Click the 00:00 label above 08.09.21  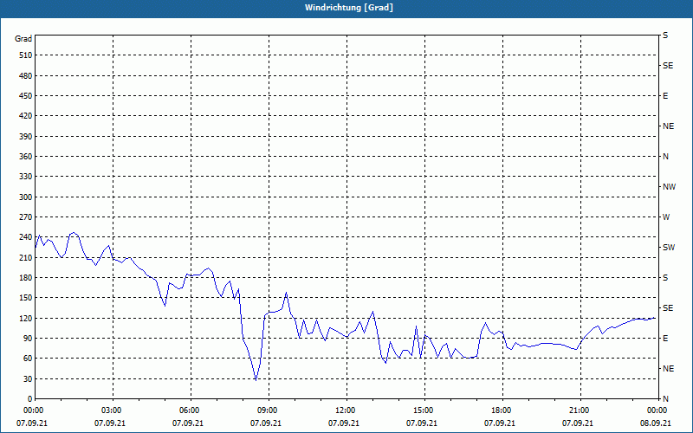[657, 410]
